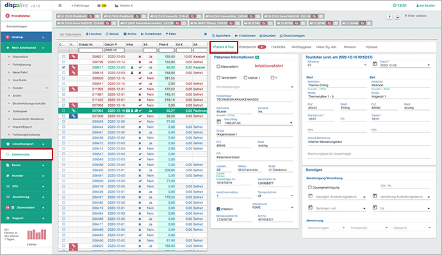The height and width of the screenshot is (255, 442).
Task: Uncheck the row checkbox for Einsatz 206617
Action: 63,68
